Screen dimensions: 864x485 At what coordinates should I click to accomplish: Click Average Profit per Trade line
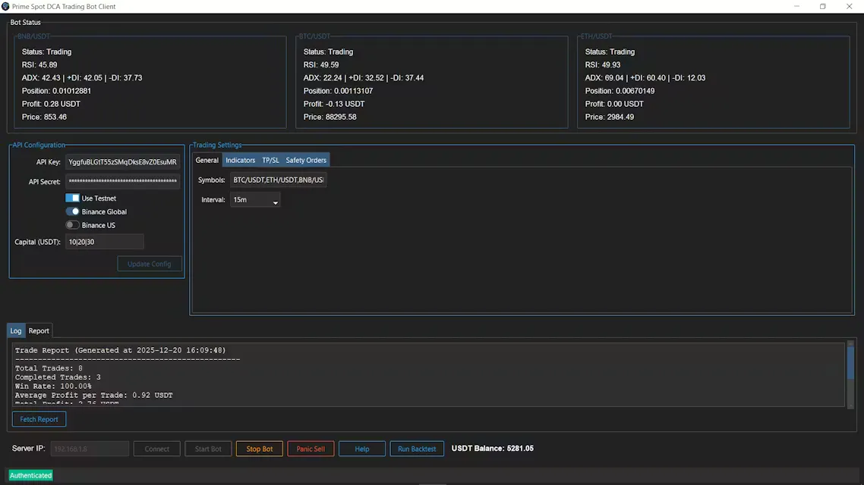click(93, 396)
